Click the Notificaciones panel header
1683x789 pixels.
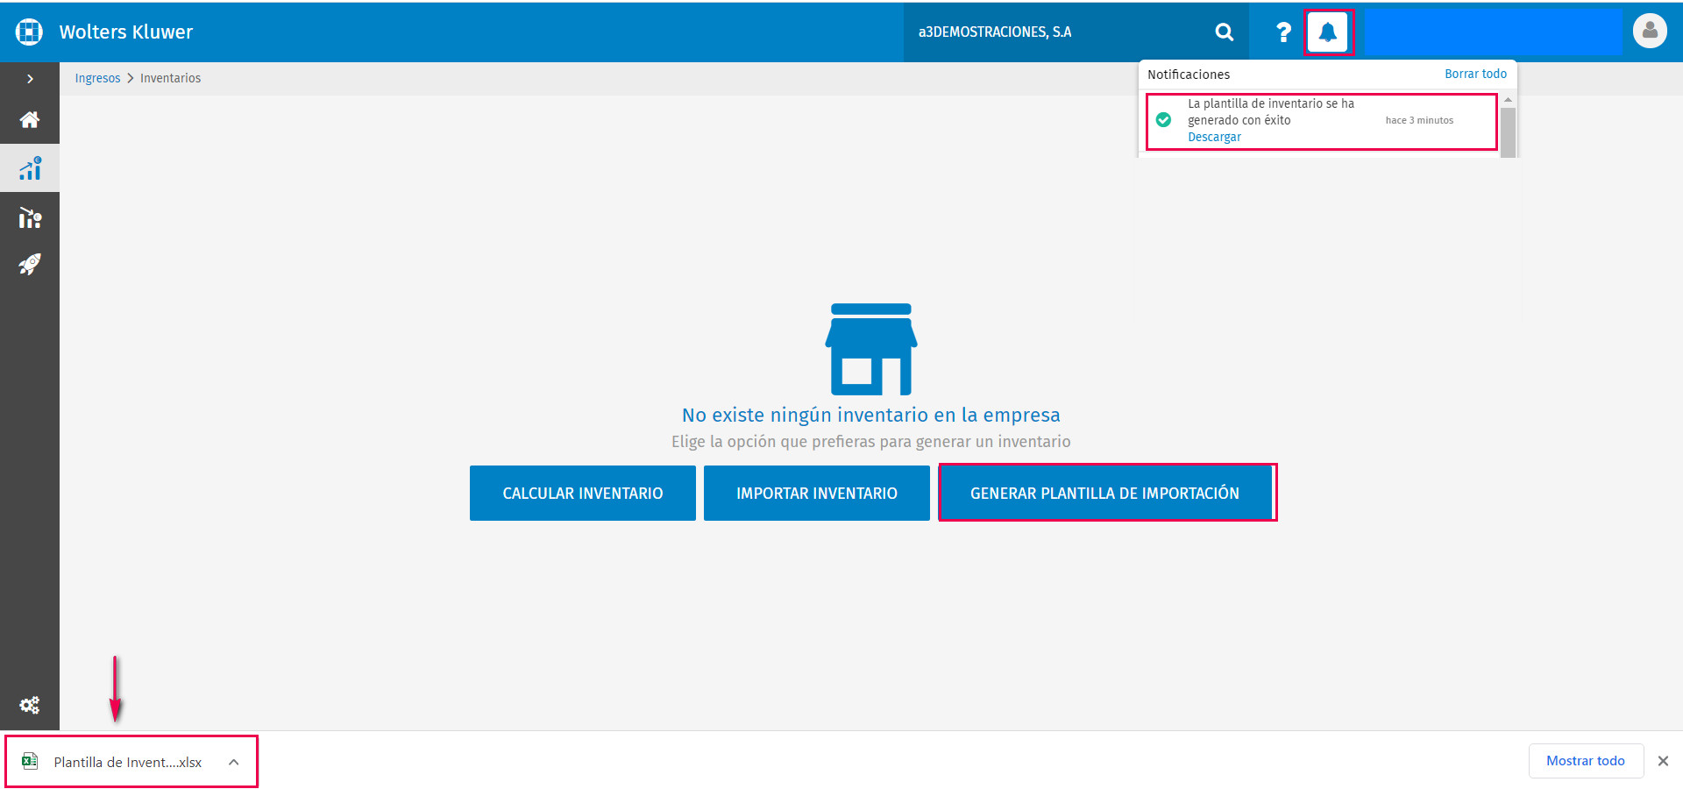coord(1189,75)
